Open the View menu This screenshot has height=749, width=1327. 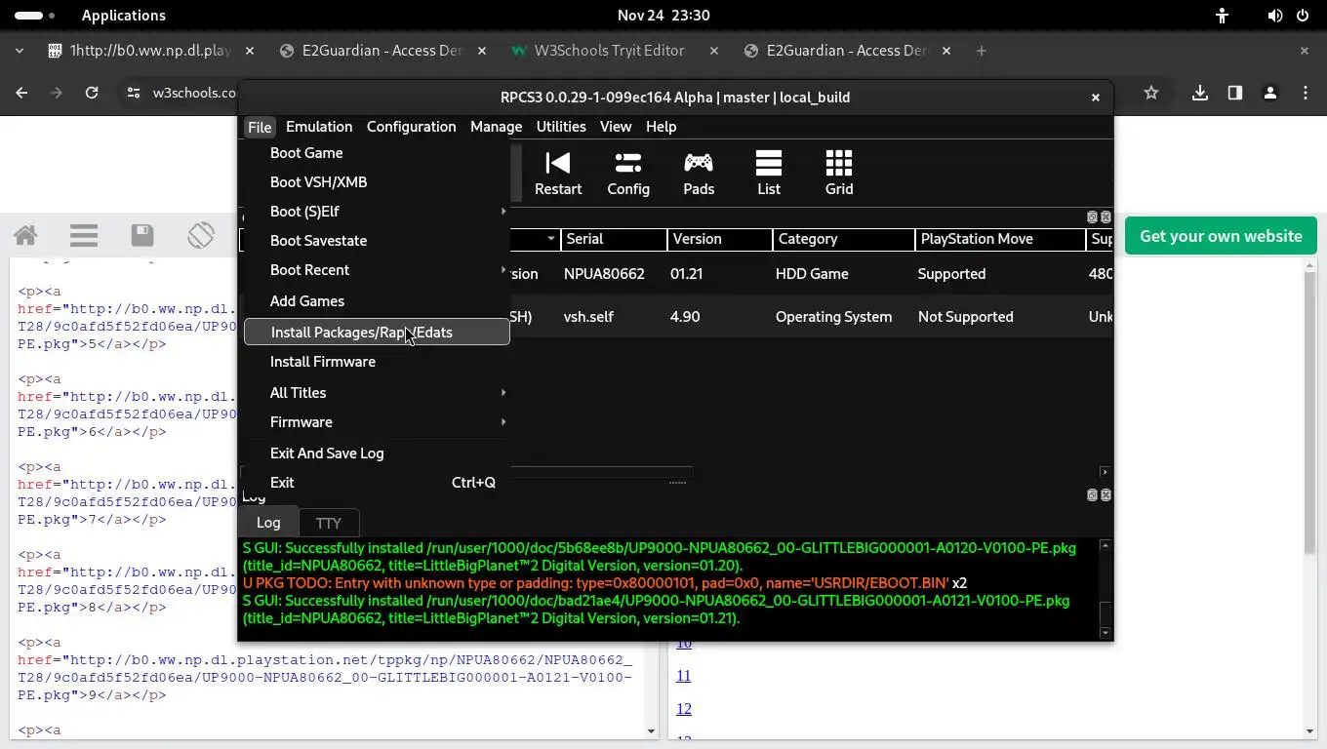point(616,127)
